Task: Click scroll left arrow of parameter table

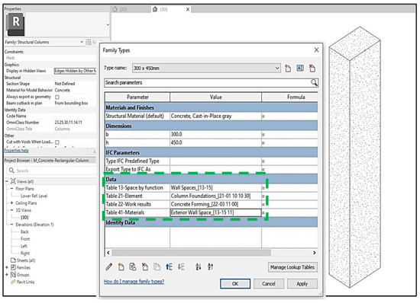Action: (108, 253)
